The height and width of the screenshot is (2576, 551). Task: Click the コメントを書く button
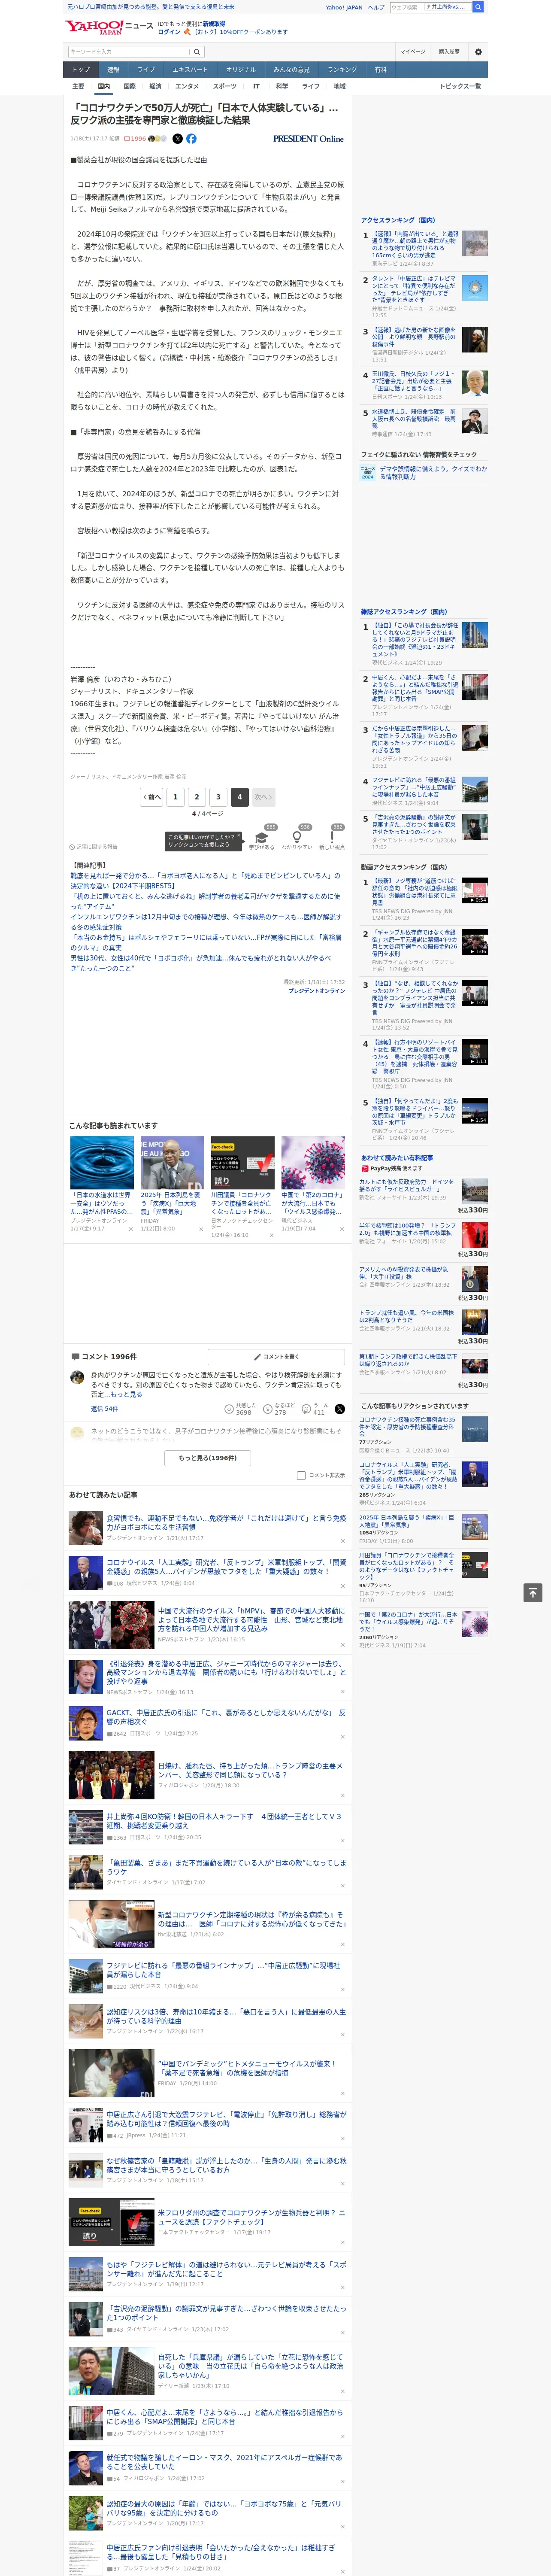pyautogui.click(x=276, y=1357)
